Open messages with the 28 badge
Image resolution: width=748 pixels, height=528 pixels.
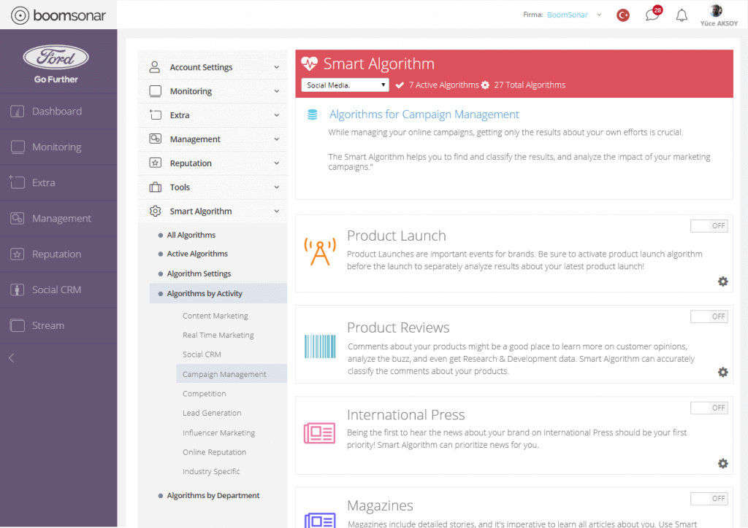coord(653,14)
